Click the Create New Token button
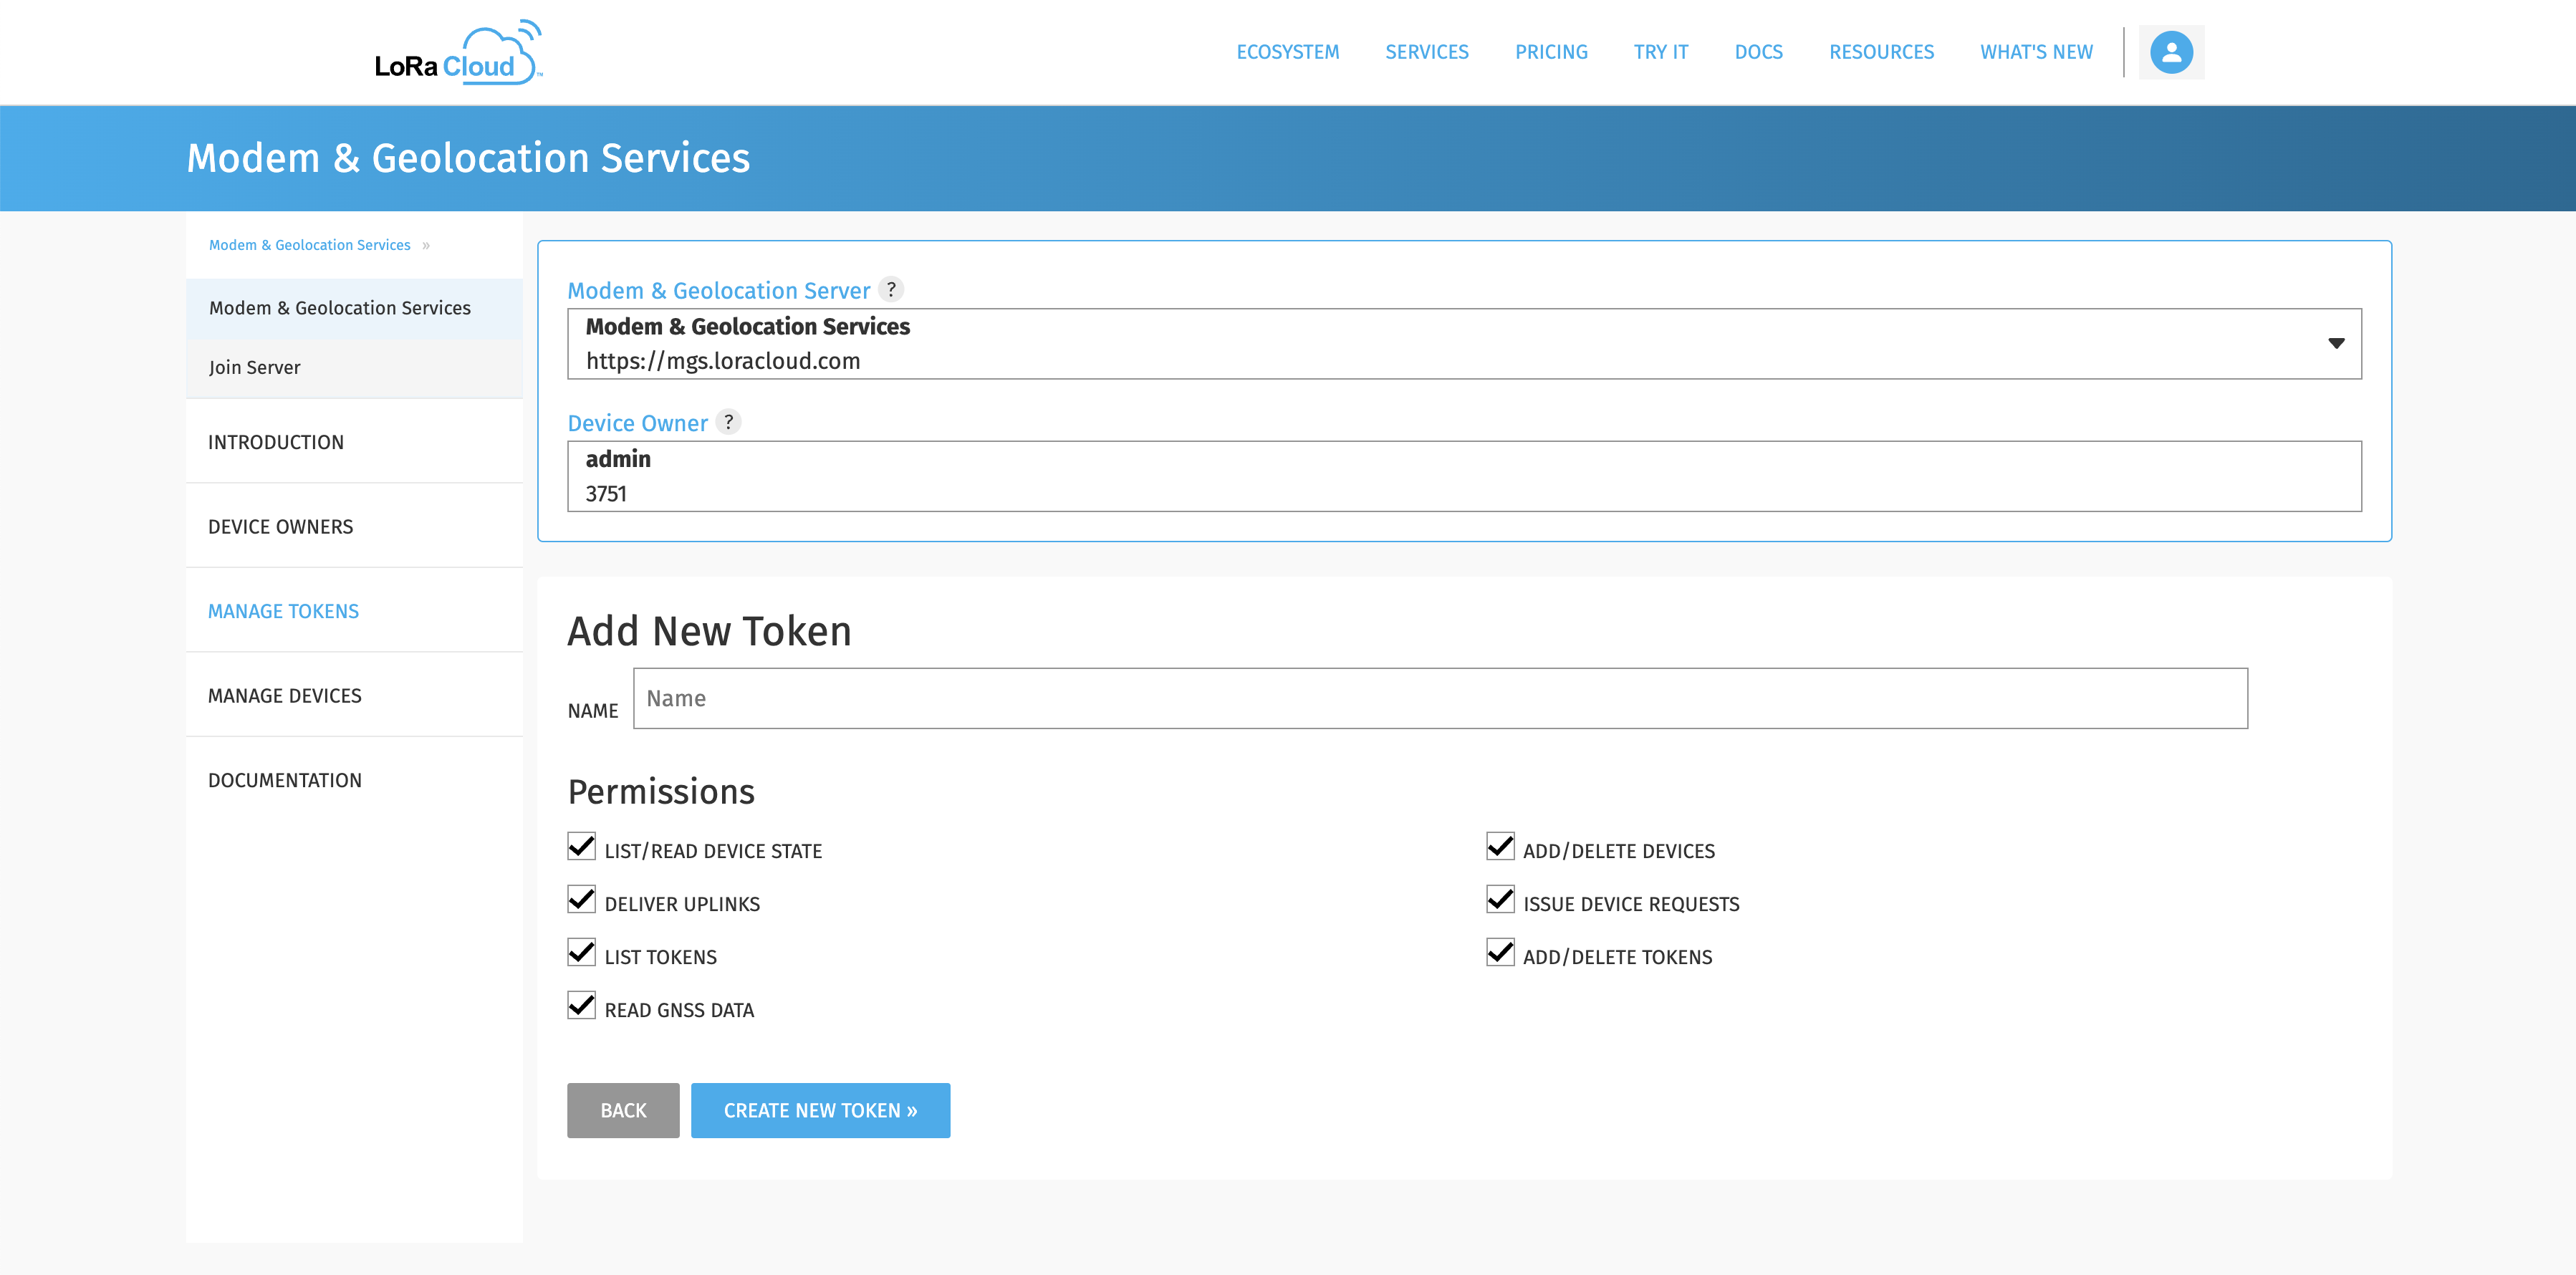The height and width of the screenshot is (1275, 2576). pos(820,1110)
